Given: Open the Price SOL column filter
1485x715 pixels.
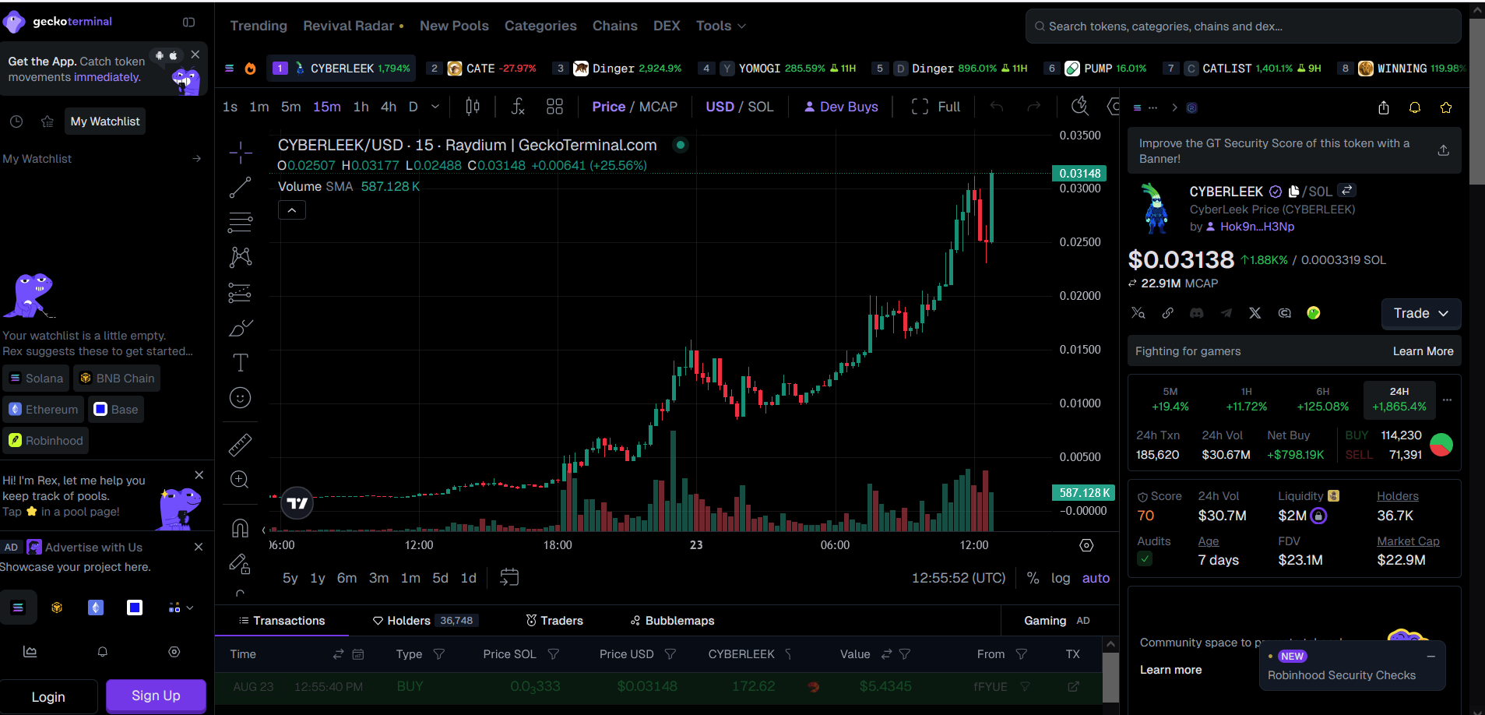Looking at the screenshot, I should [x=554, y=654].
